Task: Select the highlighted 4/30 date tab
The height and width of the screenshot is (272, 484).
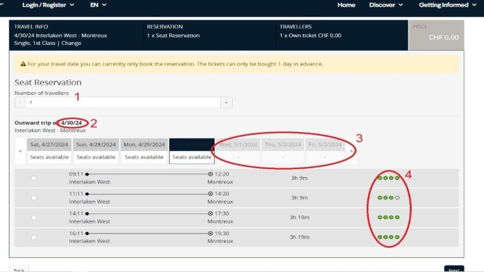Action: 192,151
